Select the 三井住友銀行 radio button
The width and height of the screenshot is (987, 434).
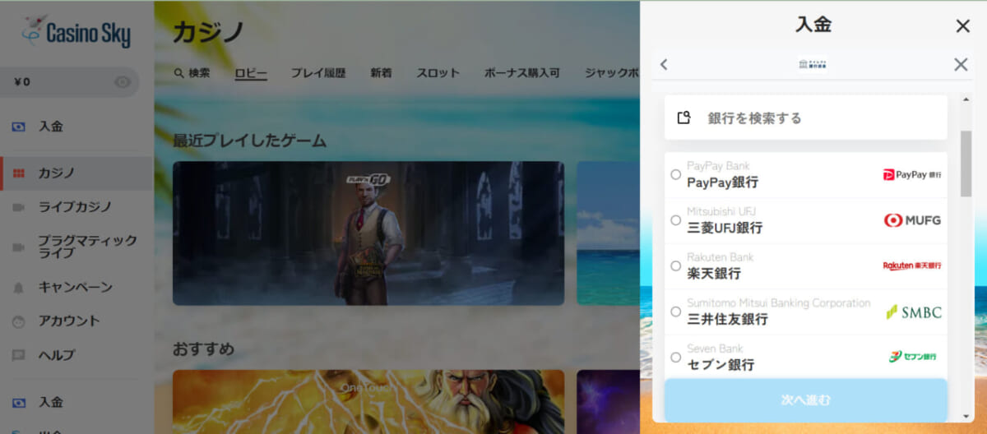[x=675, y=312]
